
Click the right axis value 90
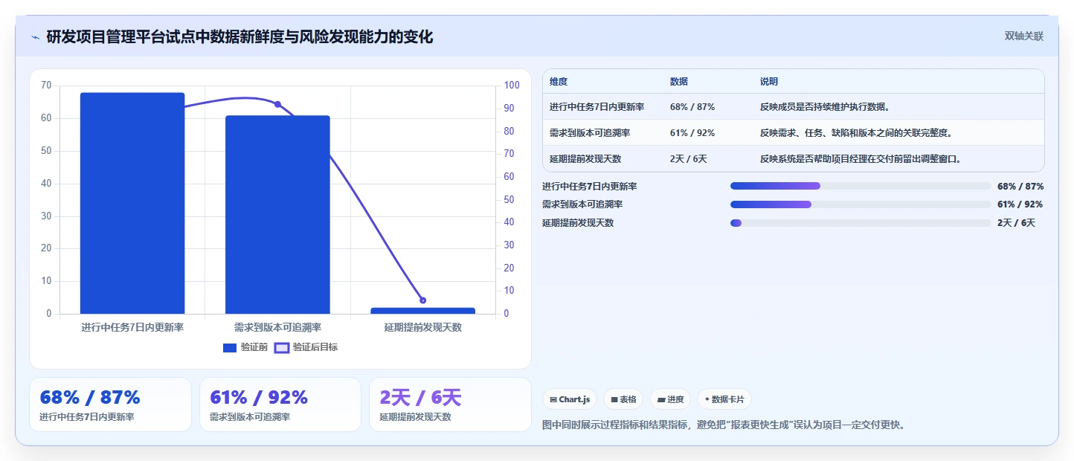click(509, 109)
